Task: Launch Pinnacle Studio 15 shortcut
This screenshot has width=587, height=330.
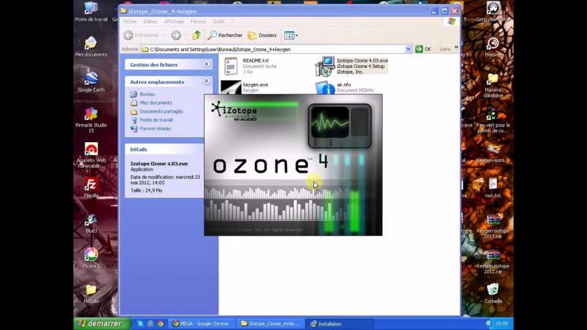Action: 91,120
